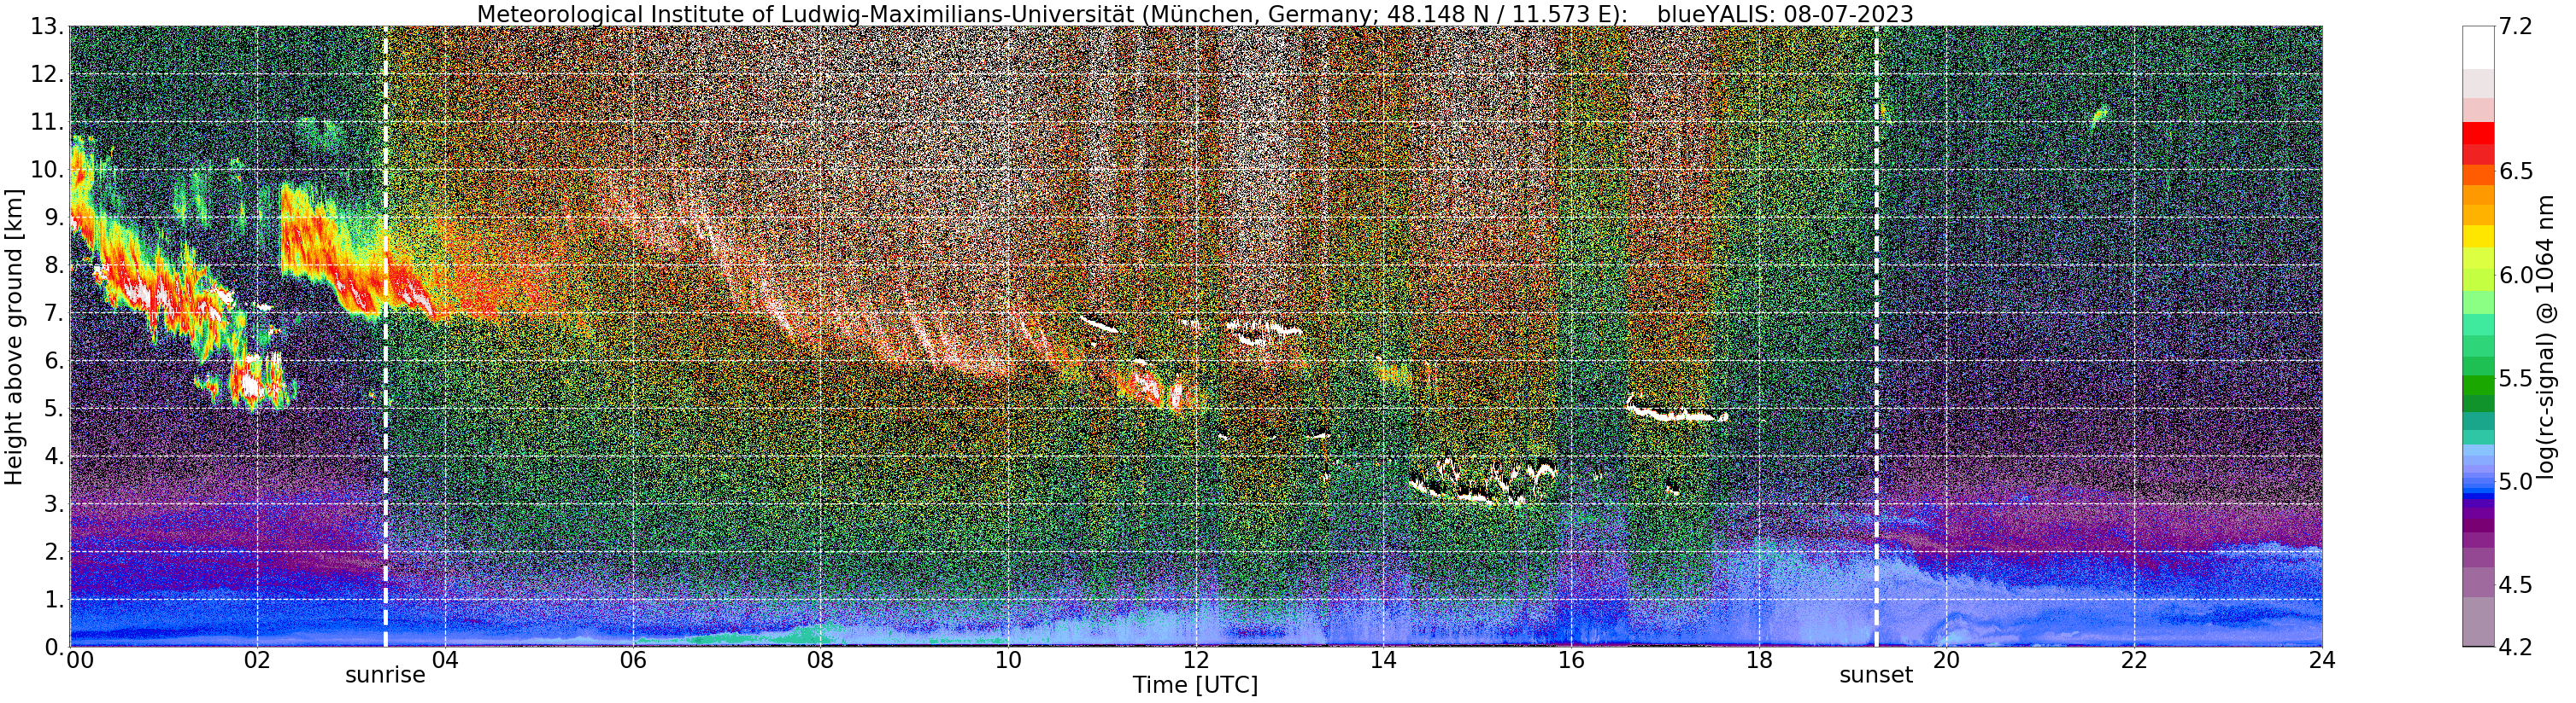Click the plot title 'Meteorological Institute of Ludwig-Maximilians-Universität'
This screenshot has width=2576, height=703.
point(805,14)
